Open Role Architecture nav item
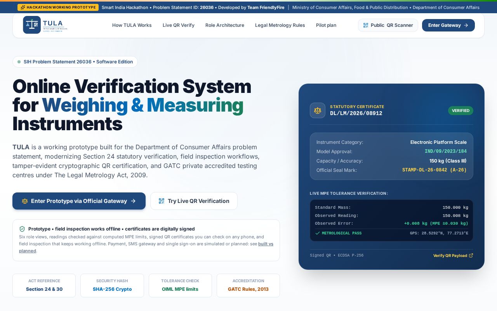 coord(225,25)
